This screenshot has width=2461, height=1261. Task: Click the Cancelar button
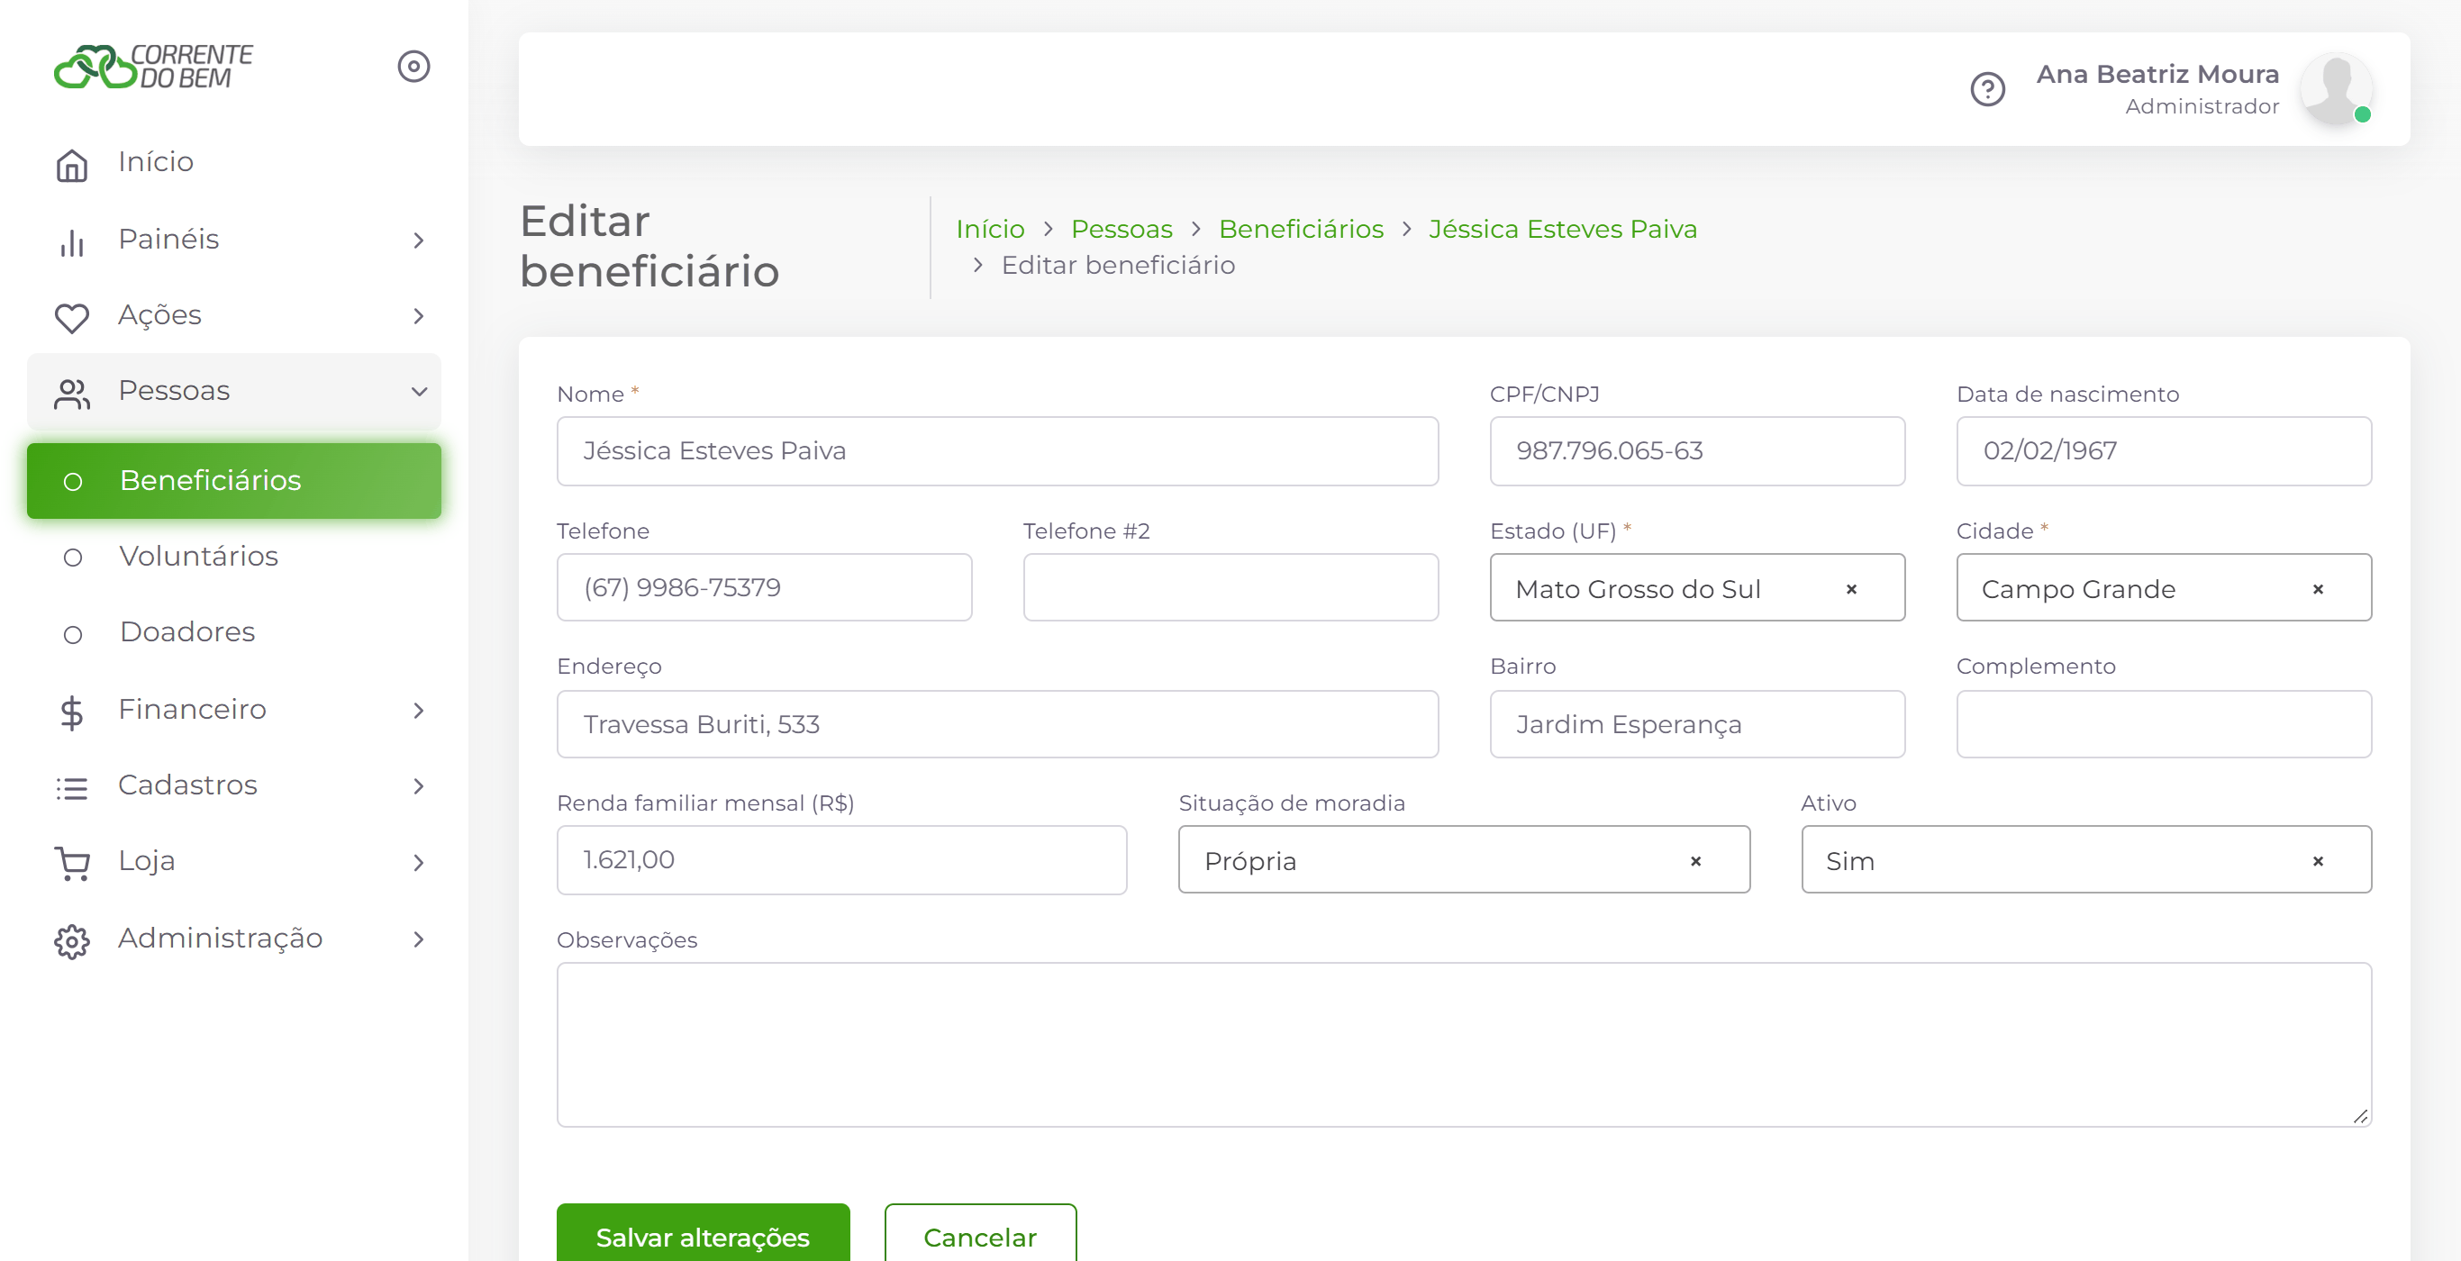pyautogui.click(x=979, y=1234)
